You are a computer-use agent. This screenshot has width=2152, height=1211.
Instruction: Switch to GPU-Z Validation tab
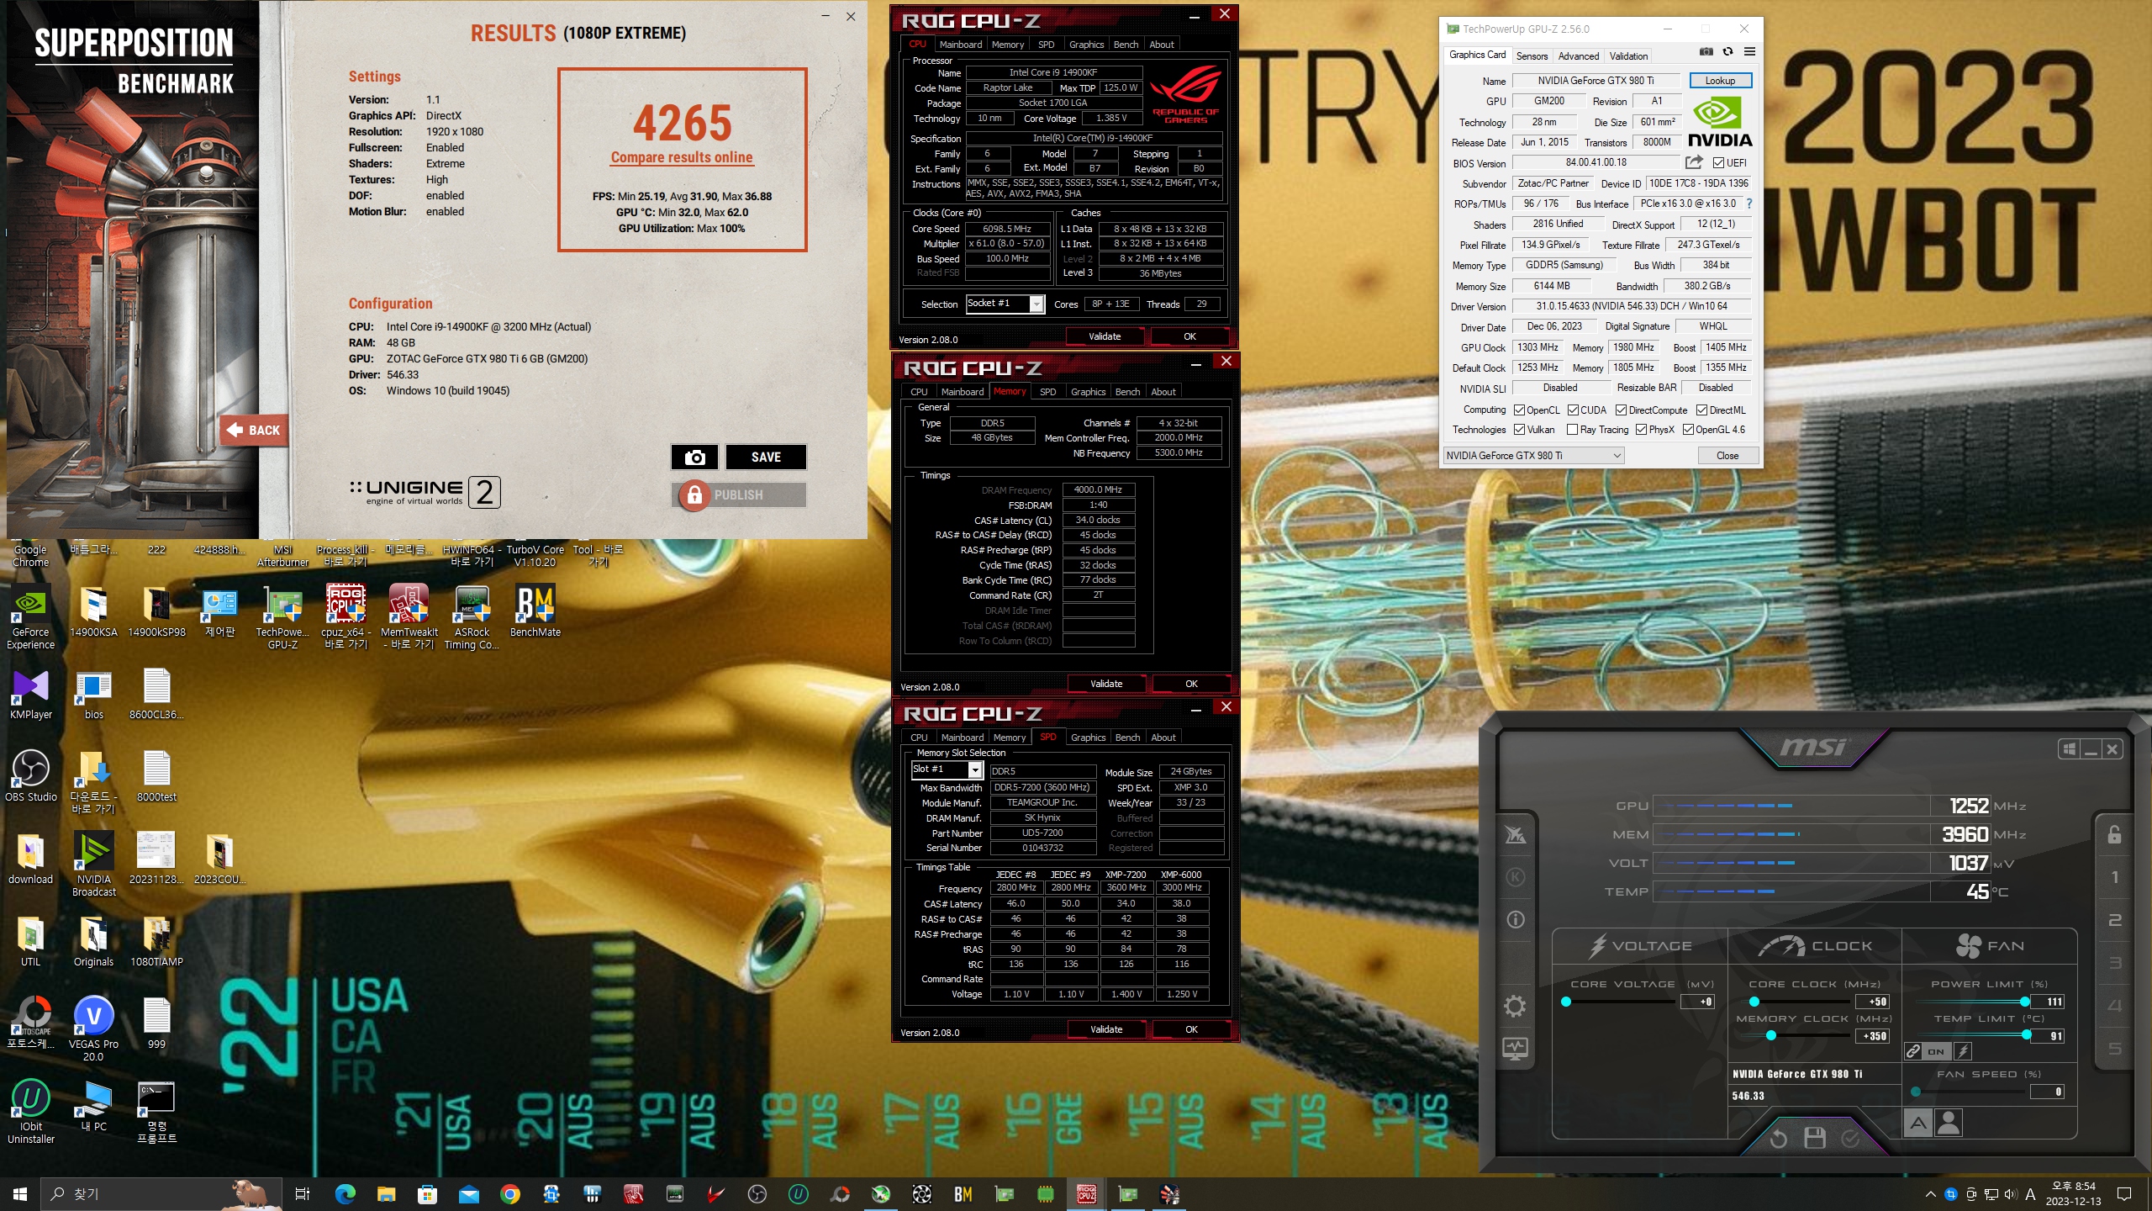1628,56
